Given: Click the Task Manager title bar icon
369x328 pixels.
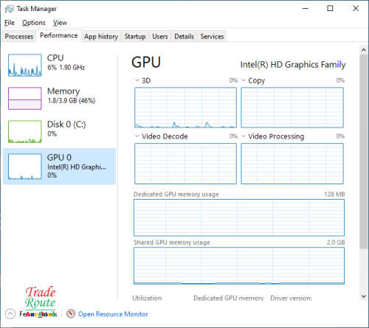Looking at the screenshot, I should (10, 9).
